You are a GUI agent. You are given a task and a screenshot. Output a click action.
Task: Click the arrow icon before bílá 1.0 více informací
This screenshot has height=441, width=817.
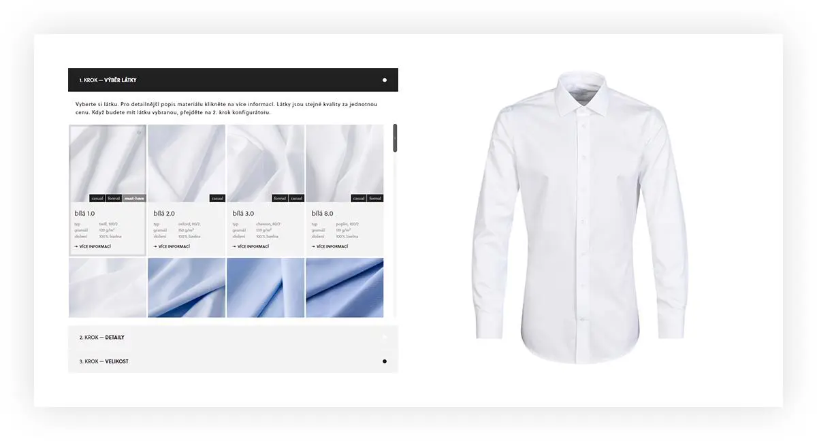click(x=76, y=246)
